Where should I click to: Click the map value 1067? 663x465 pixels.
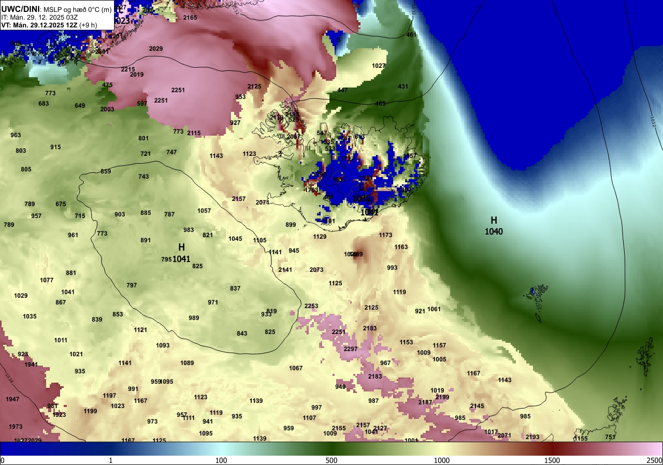296,368
